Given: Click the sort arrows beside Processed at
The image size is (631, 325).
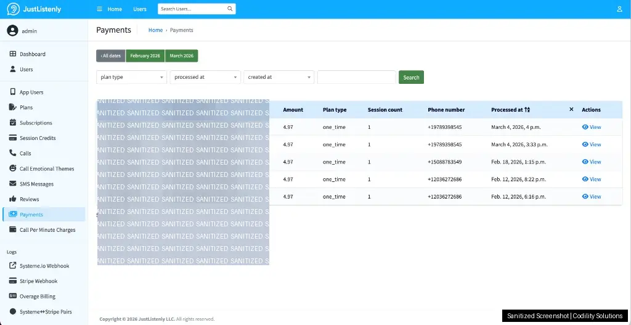Looking at the screenshot, I should [x=527, y=110].
